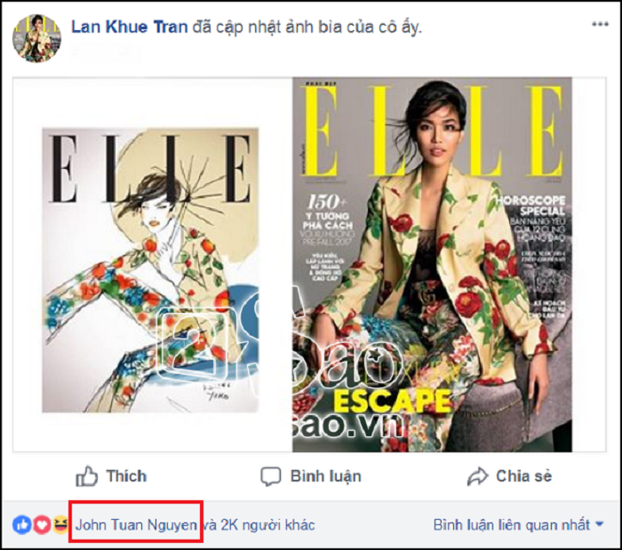Open the three-dot post options menu
Image resolution: width=622 pixels, height=550 pixels.
point(600,24)
